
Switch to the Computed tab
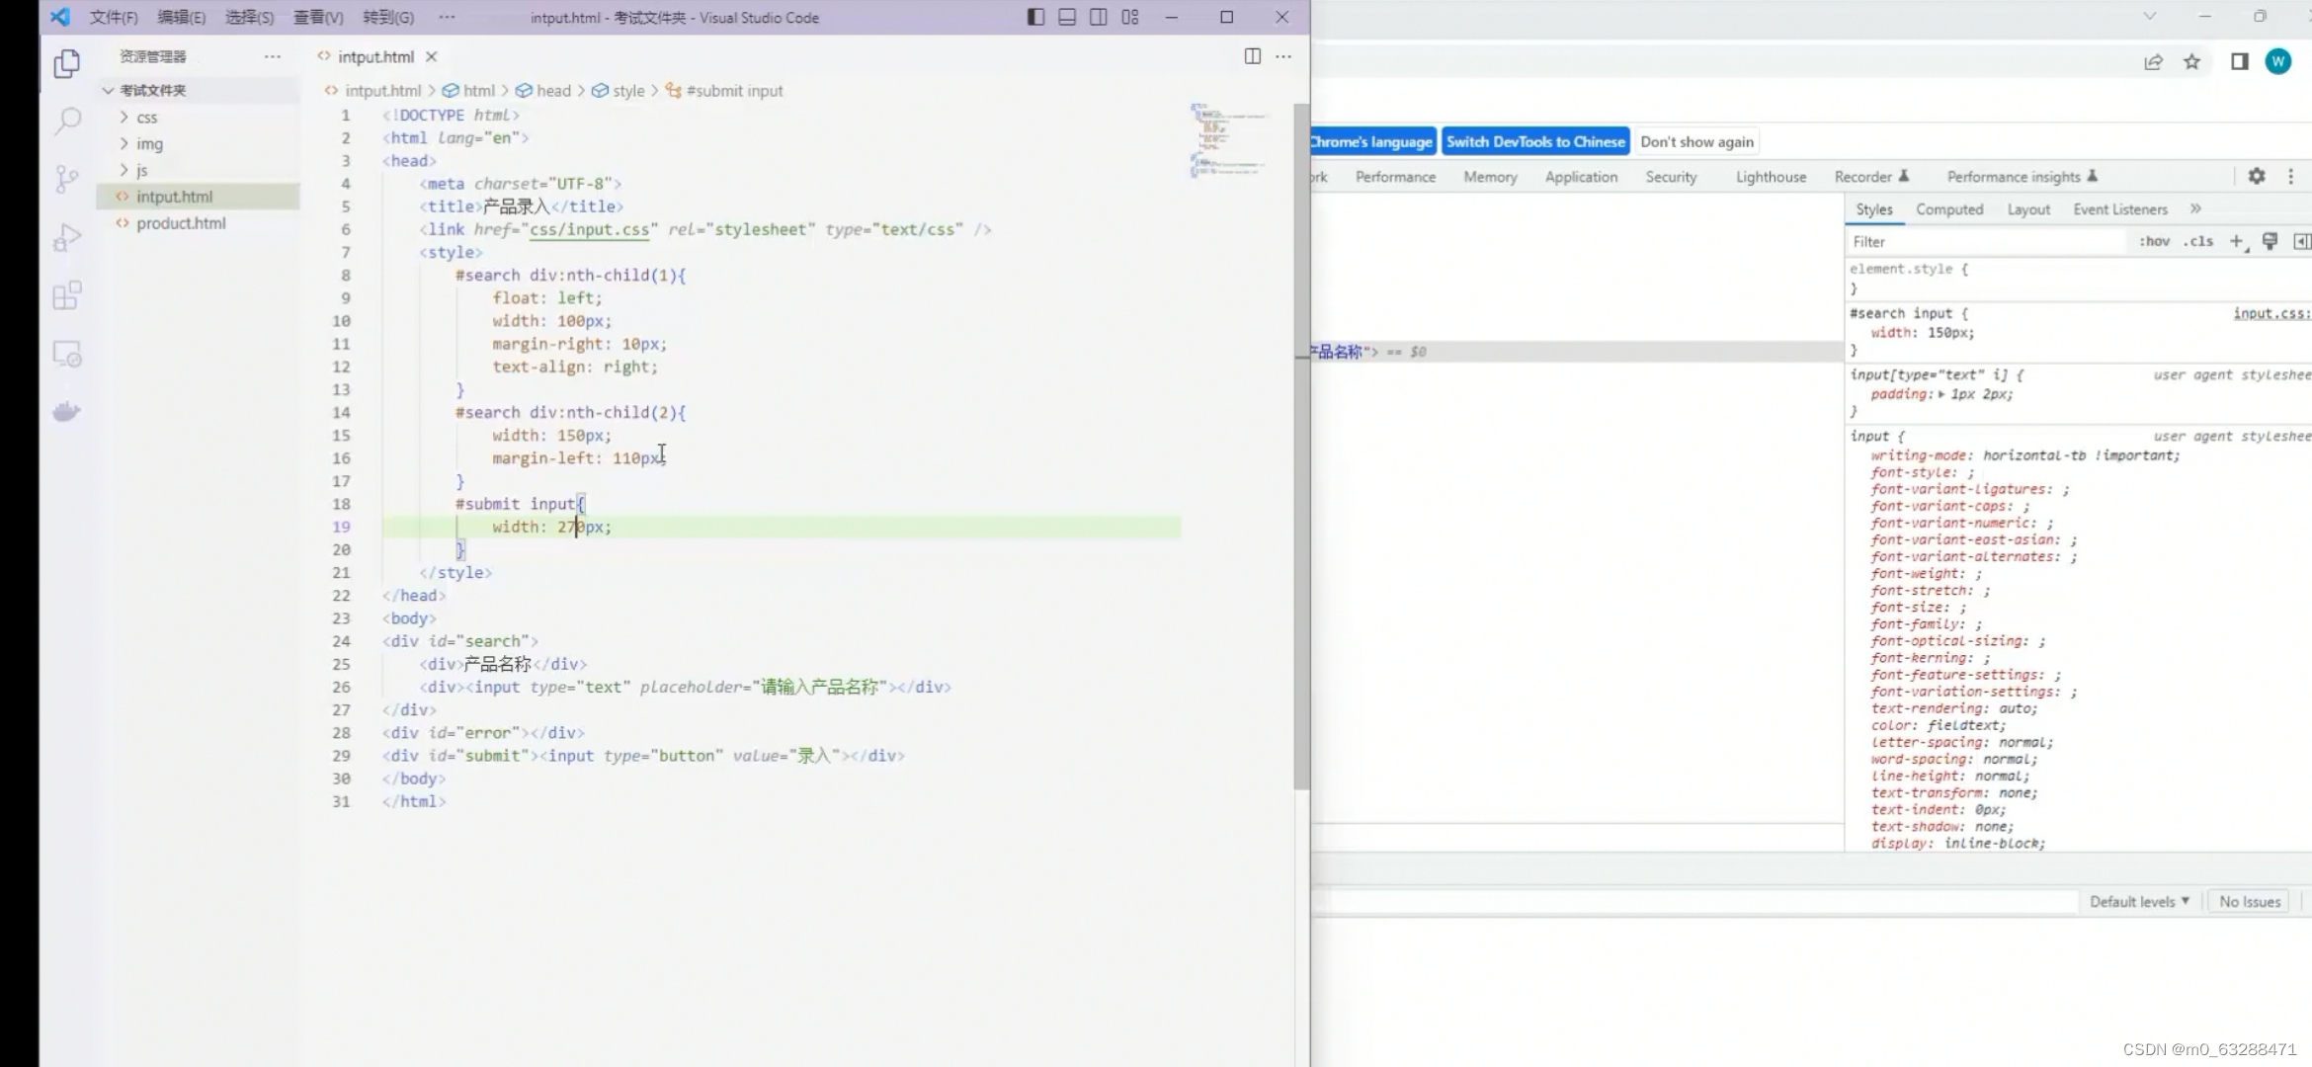(x=1948, y=209)
